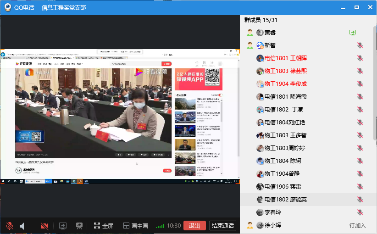Click the green screen-sharing icon beside 黄睿

352,33
